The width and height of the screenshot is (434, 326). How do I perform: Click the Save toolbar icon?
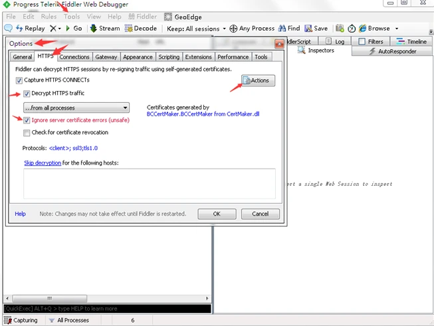308,28
